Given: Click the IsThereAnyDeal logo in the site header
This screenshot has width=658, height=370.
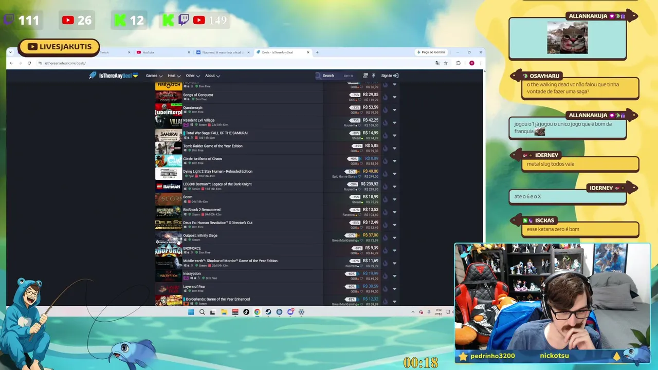Looking at the screenshot, I should pyautogui.click(x=113, y=76).
